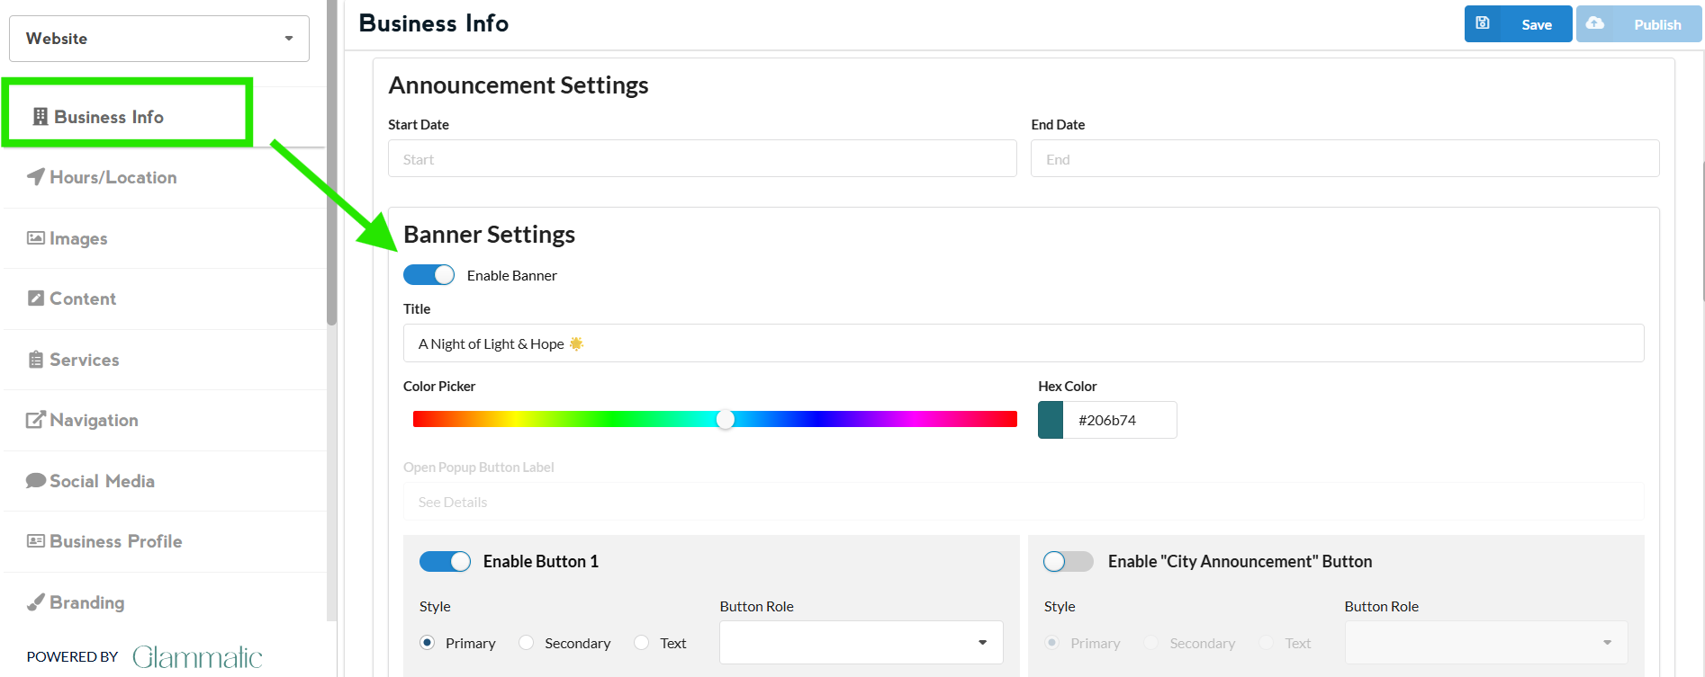Click the Content pencil icon
This screenshot has width=1705, height=677.
tap(36, 298)
